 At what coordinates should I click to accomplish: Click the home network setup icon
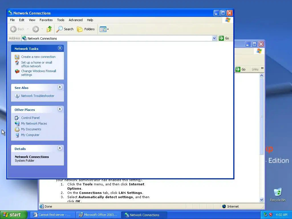(17, 63)
